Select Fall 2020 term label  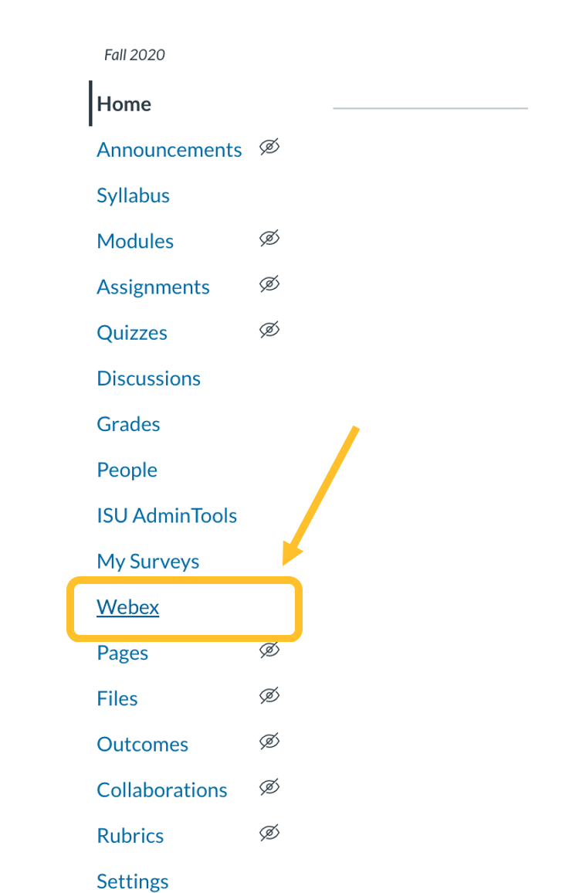click(x=134, y=55)
